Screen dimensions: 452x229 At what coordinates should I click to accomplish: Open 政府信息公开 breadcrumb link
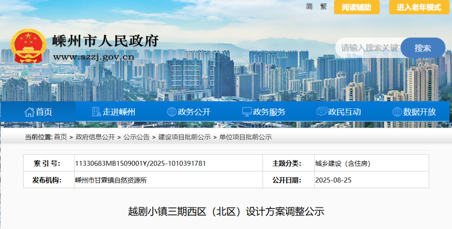point(95,137)
